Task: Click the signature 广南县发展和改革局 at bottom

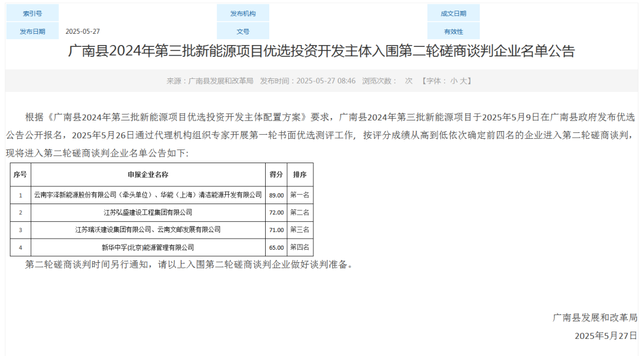Action: pos(595,317)
